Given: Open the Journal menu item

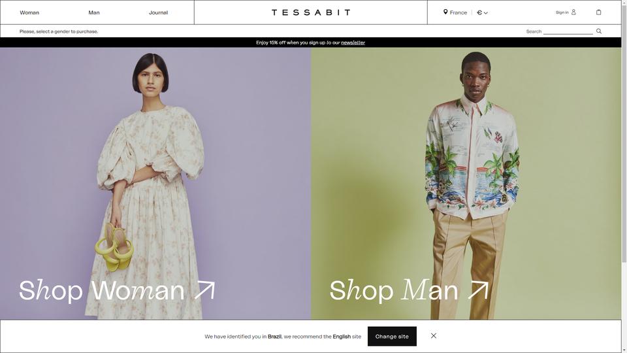Looking at the screenshot, I should click(158, 12).
